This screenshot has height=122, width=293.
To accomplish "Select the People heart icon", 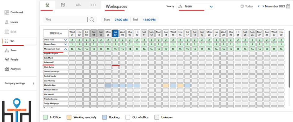I will point(7,60).
